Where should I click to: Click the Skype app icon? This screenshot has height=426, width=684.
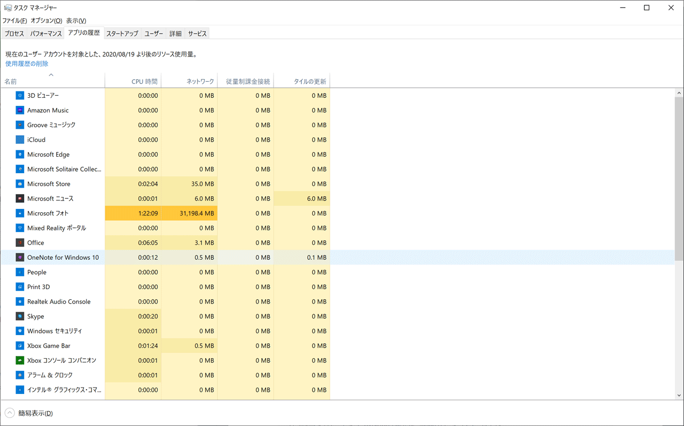click(x=20, y=316)
